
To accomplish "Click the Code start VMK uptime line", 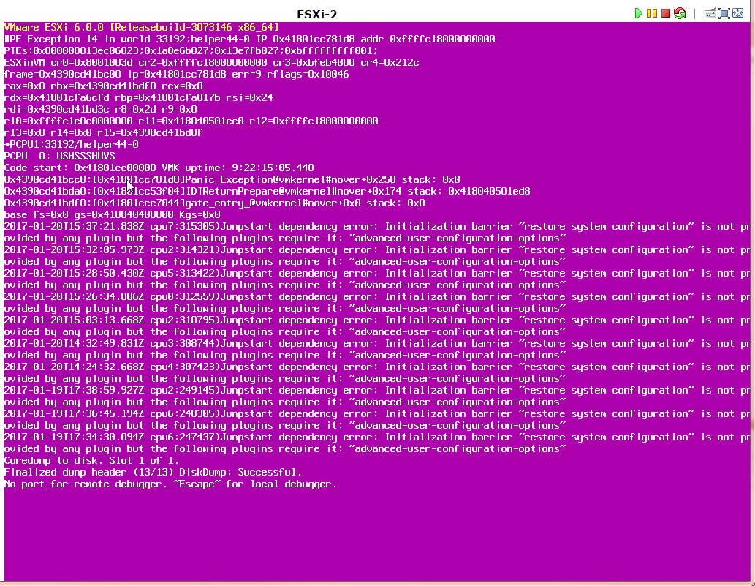I will [x=159, y=168].
